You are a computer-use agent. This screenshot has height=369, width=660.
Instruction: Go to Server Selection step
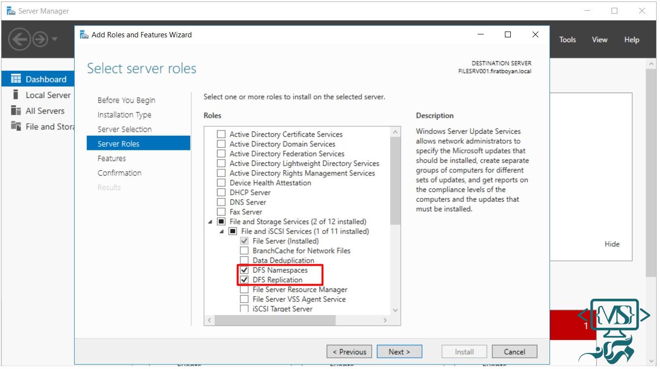pos(125,129)
